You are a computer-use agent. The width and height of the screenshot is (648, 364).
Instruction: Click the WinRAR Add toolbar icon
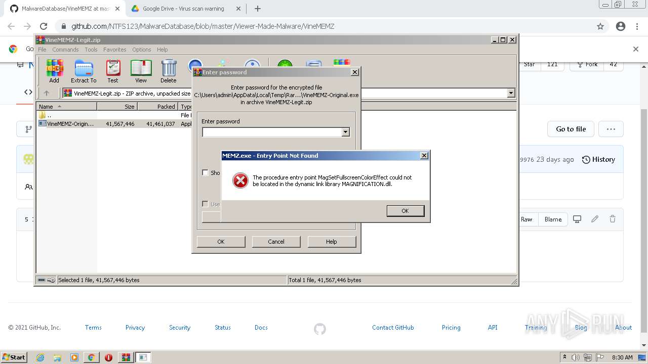coord(54,71)
